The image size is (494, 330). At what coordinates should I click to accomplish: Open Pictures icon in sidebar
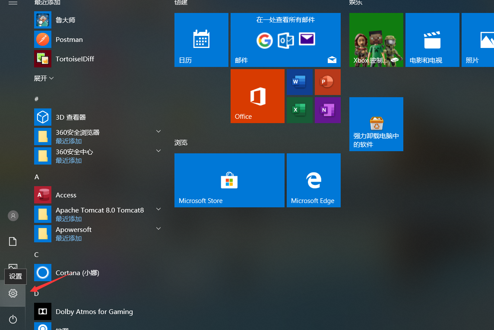click(13, 267)
